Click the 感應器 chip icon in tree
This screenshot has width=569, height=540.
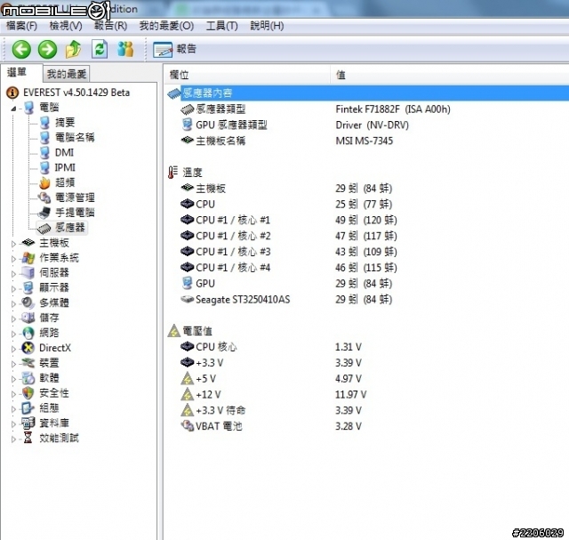44,228
